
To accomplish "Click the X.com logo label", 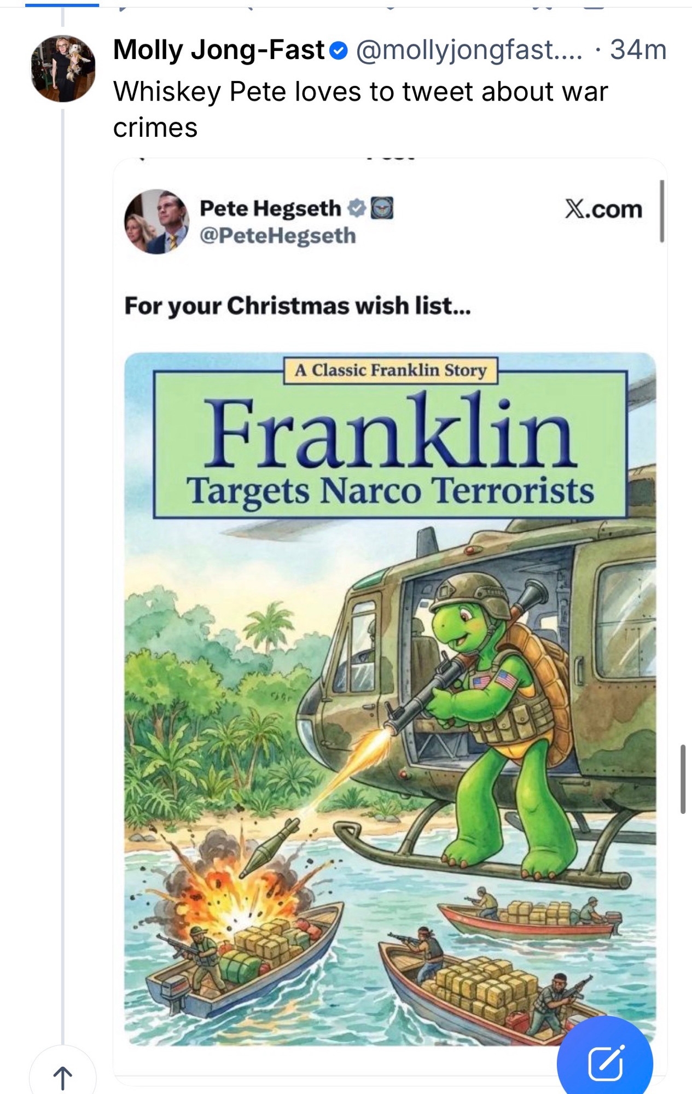I will pyautogui.click(x=603, y=210).
